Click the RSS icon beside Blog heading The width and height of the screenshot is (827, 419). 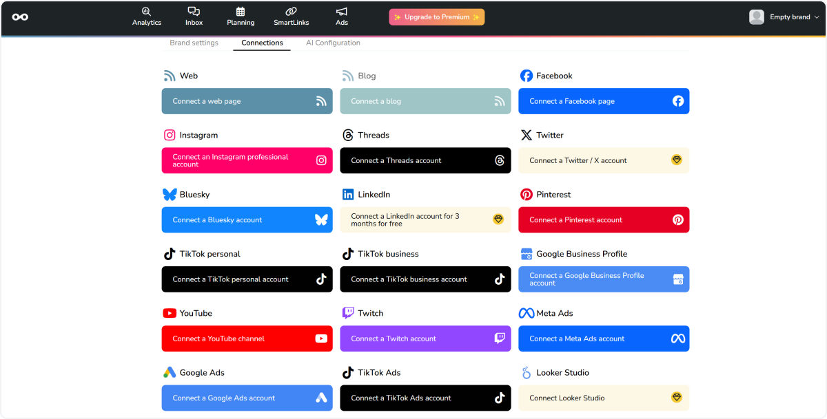(x=348, y=76)
